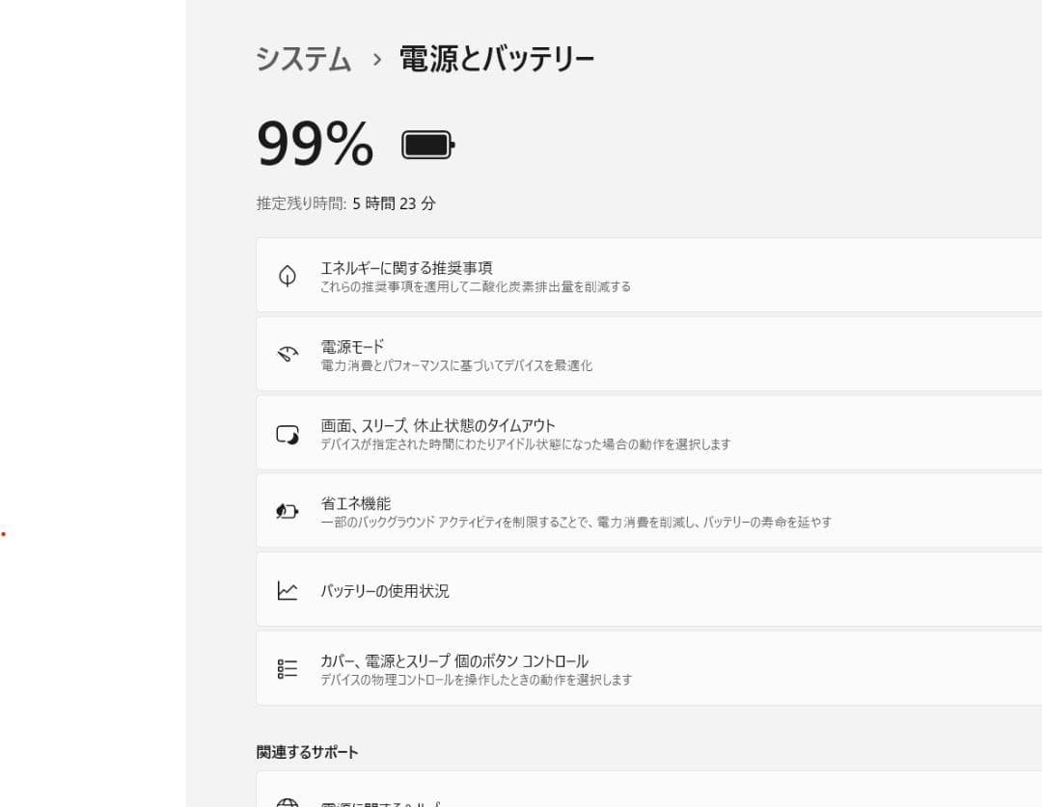
Task: Open バッテリーの使用状況 details
Action: tap(646, 589)
